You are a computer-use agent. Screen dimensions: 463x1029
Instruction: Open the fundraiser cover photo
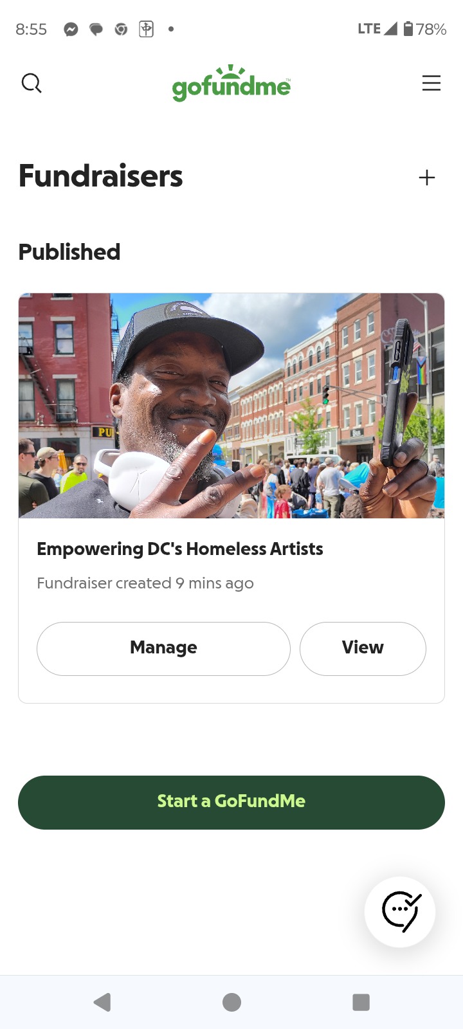coord(232,406)
